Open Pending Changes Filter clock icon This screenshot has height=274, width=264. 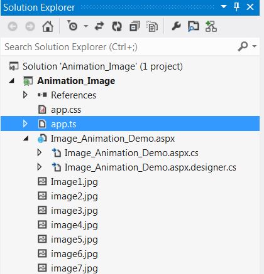click(x=72, y=26)
